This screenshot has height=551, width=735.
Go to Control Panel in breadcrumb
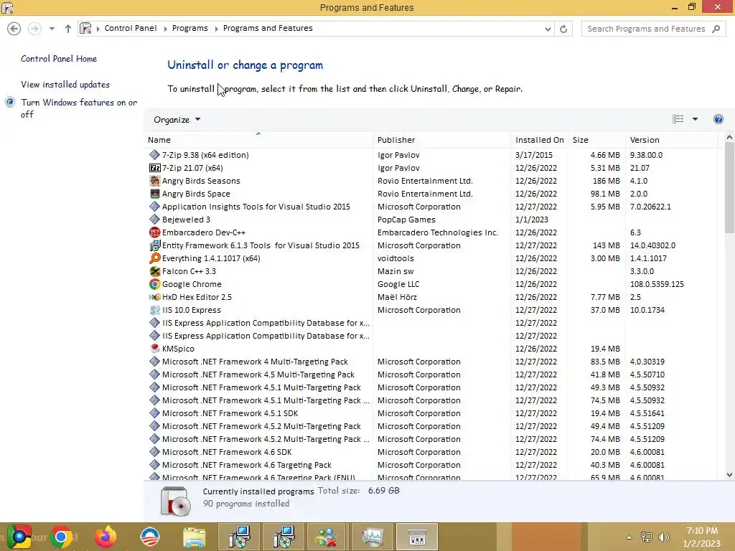[131, 28]
